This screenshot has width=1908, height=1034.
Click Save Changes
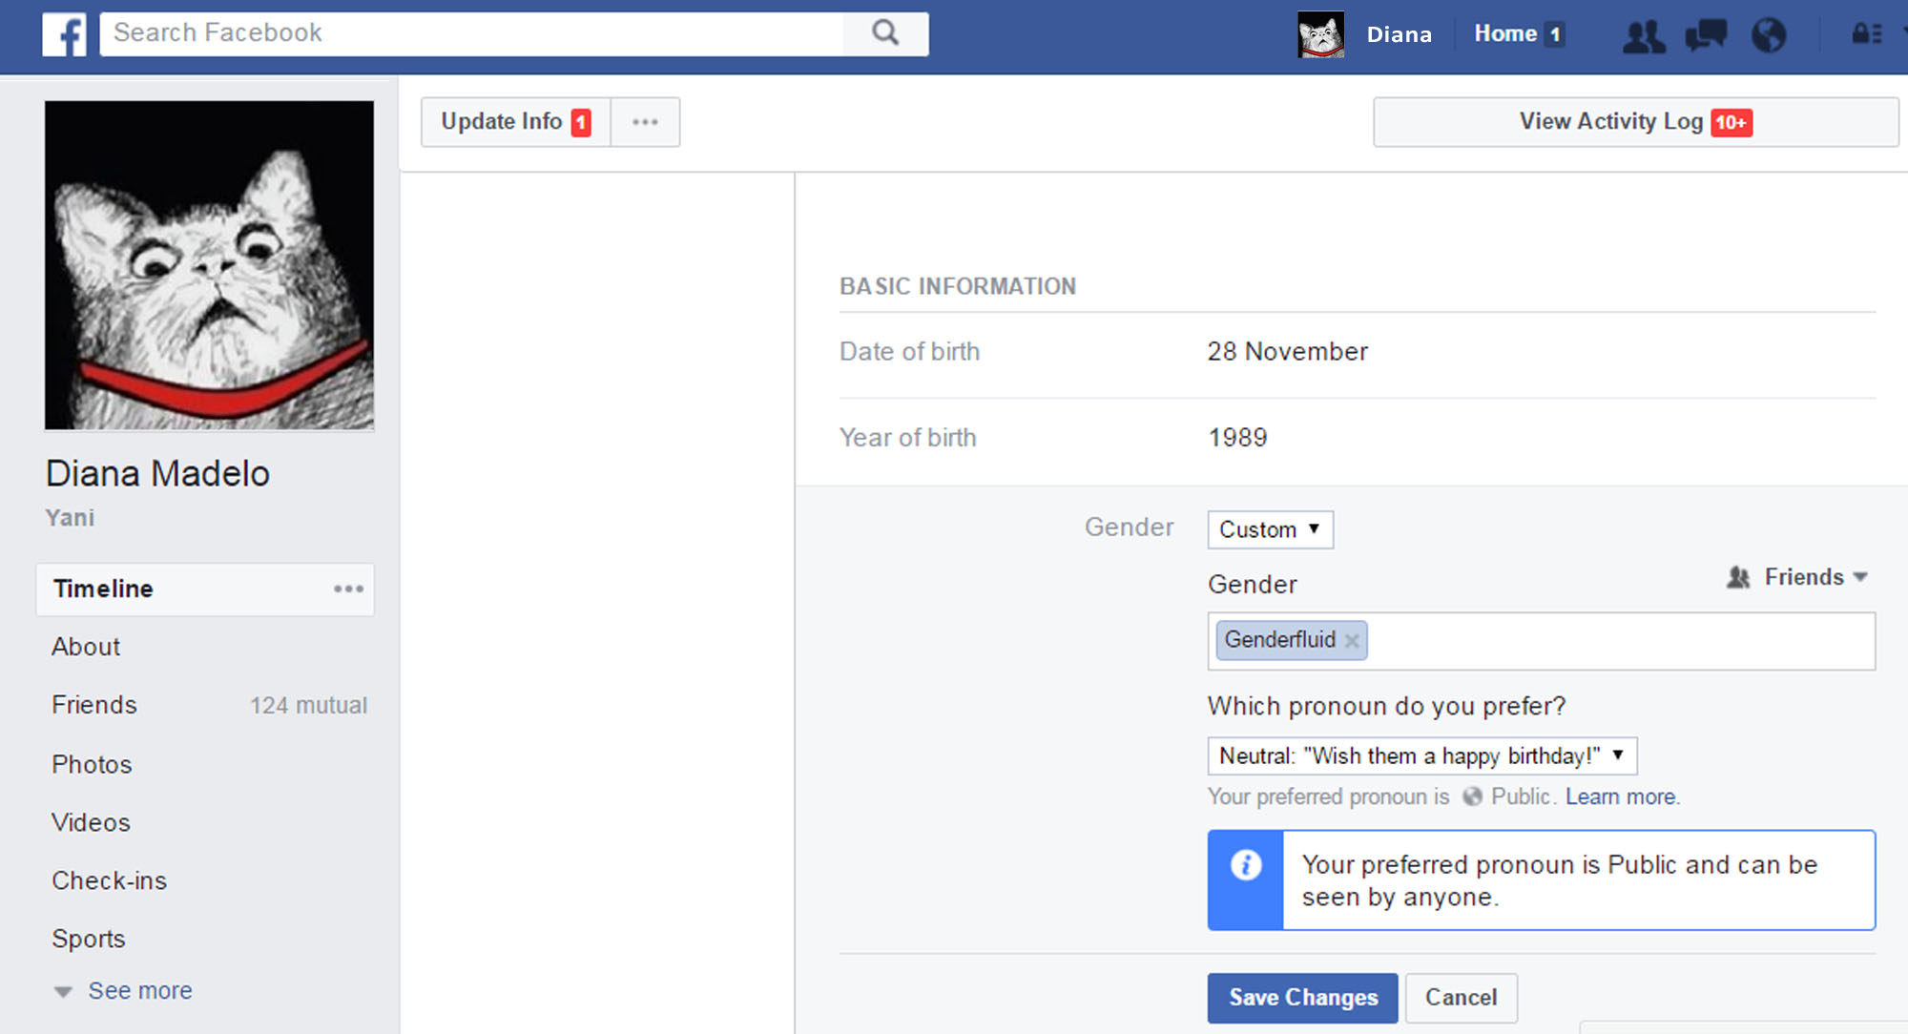click(1302, 998)
